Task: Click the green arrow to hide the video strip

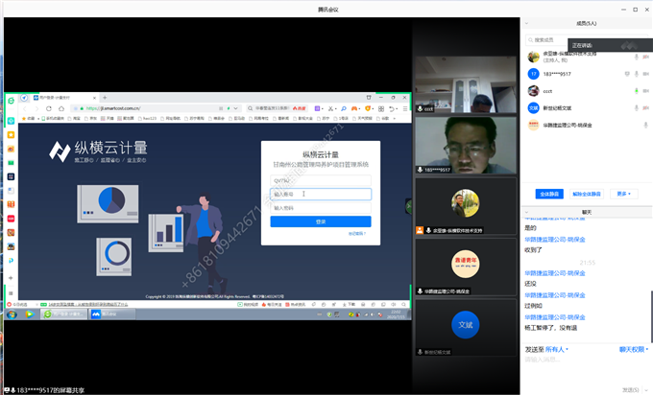Action: [x=408, y=206]
